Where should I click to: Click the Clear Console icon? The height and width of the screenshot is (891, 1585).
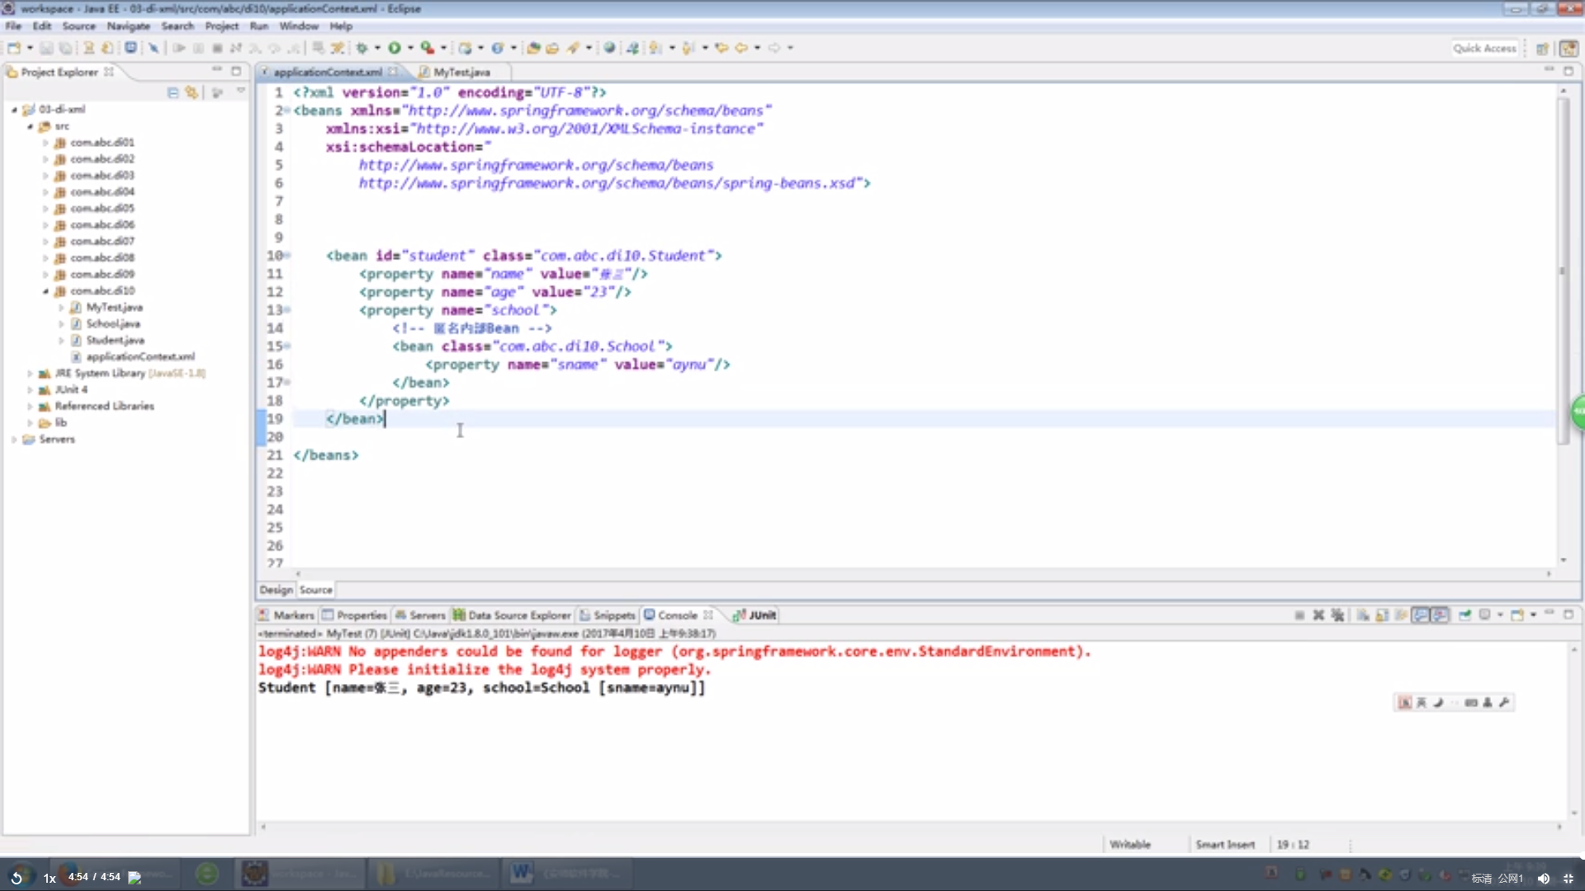1363,615
